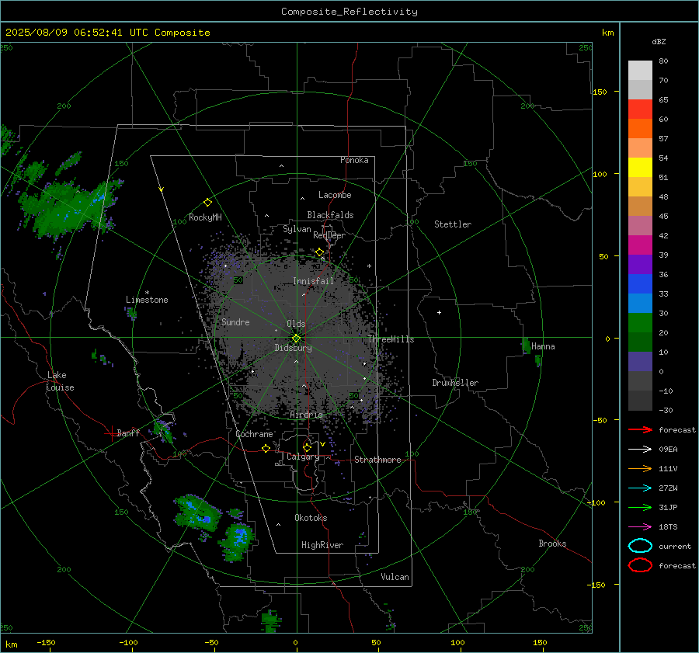Image resolution: width=699 pixels, height=653 pixels.
Task: Click the Blackfalds city label
Action: point(330,215)
